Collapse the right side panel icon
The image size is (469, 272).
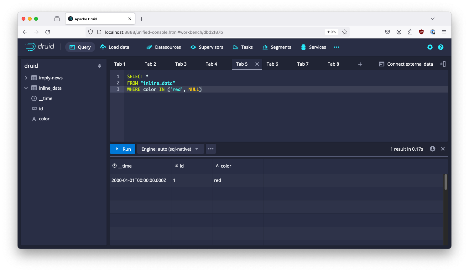click(x=443, y=64)
